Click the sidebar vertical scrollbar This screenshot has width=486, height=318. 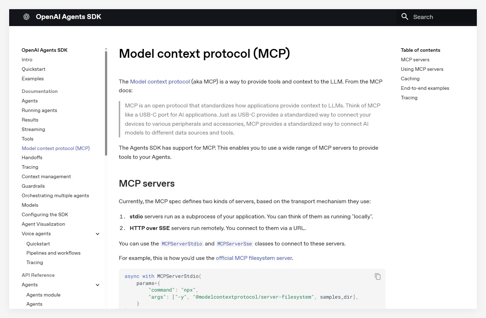click(106, 103)
